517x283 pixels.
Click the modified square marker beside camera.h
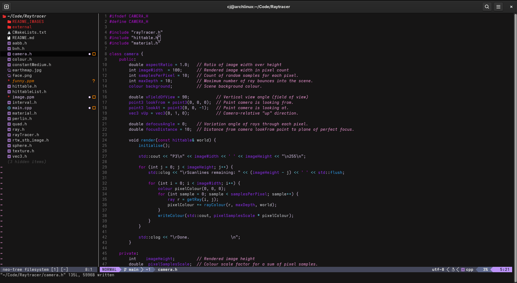click(94, 54)
